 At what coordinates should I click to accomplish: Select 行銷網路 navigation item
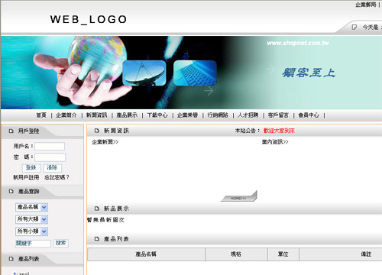218,115
